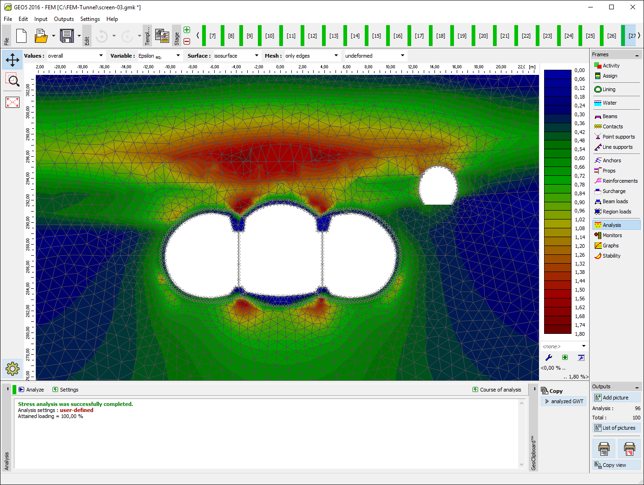Click the Add picture button
This screenshot has width=644, height=485.
click(616, 398)
